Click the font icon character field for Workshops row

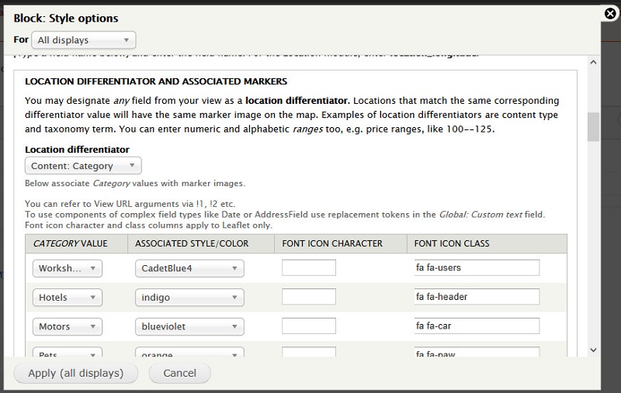309,267
